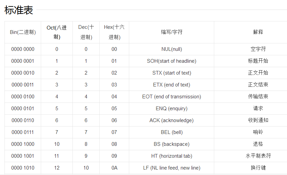Click the 缩写/字符 column header
This screenshot has width=287, height=175.
[x=172, y=32]
